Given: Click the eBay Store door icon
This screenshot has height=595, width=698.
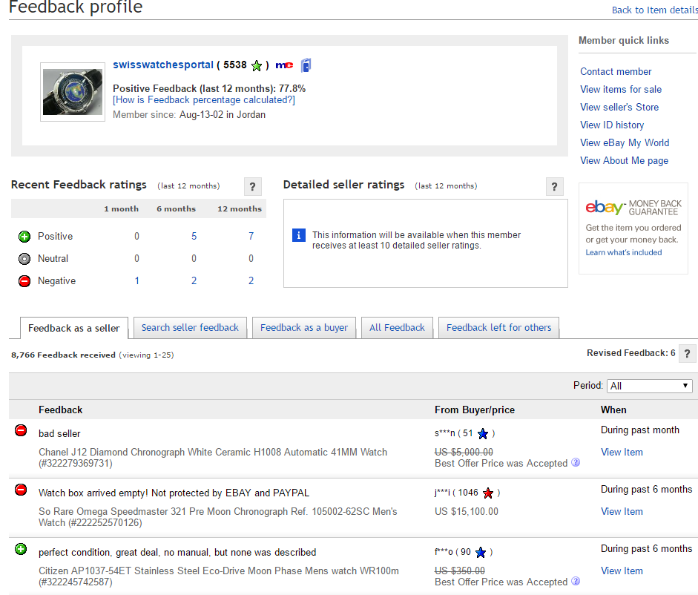Looking at the screenshot, I should click(306, 65).
